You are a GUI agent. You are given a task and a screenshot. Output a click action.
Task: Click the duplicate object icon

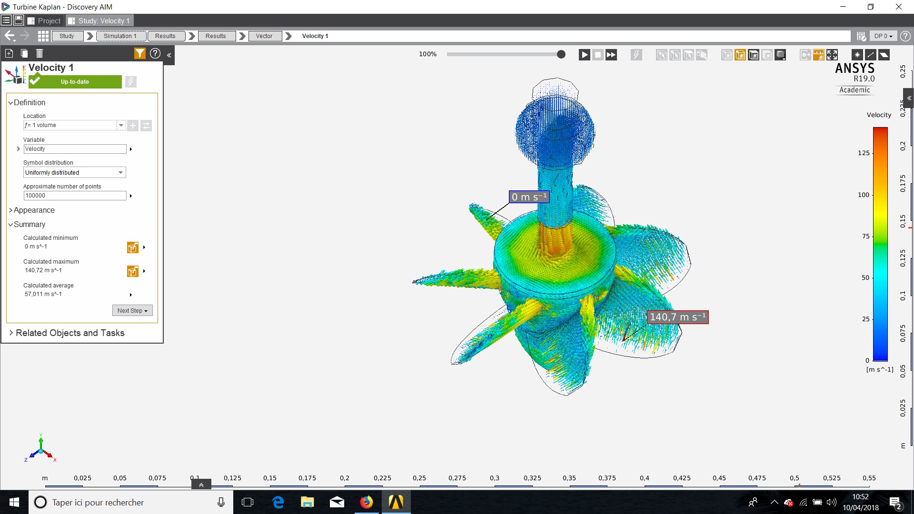tap(24, 54)
